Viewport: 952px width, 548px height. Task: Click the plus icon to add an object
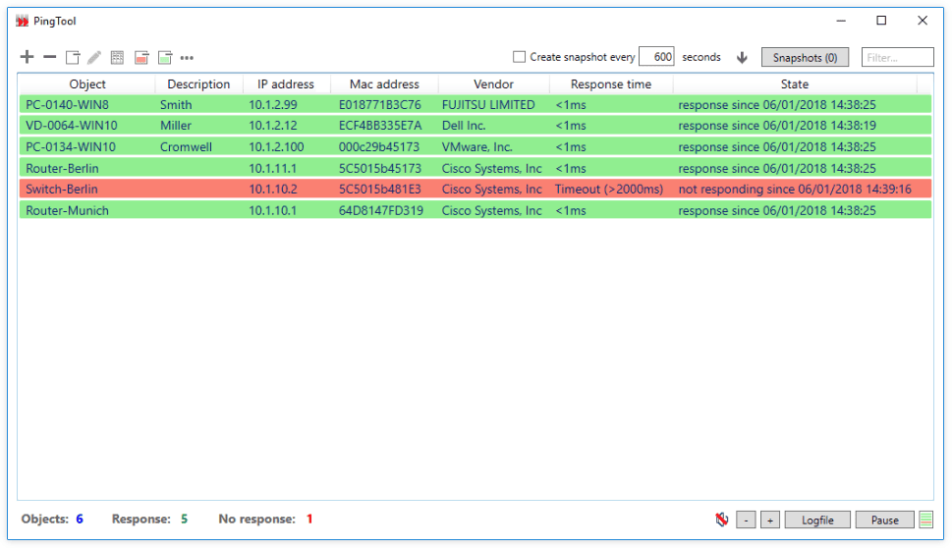(x=27, y=57)
